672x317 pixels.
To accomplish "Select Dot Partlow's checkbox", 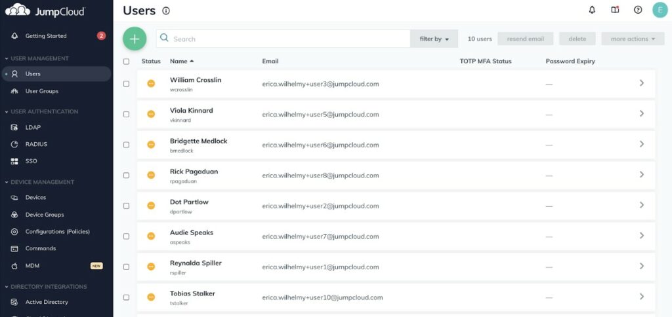I will point(126,206).
